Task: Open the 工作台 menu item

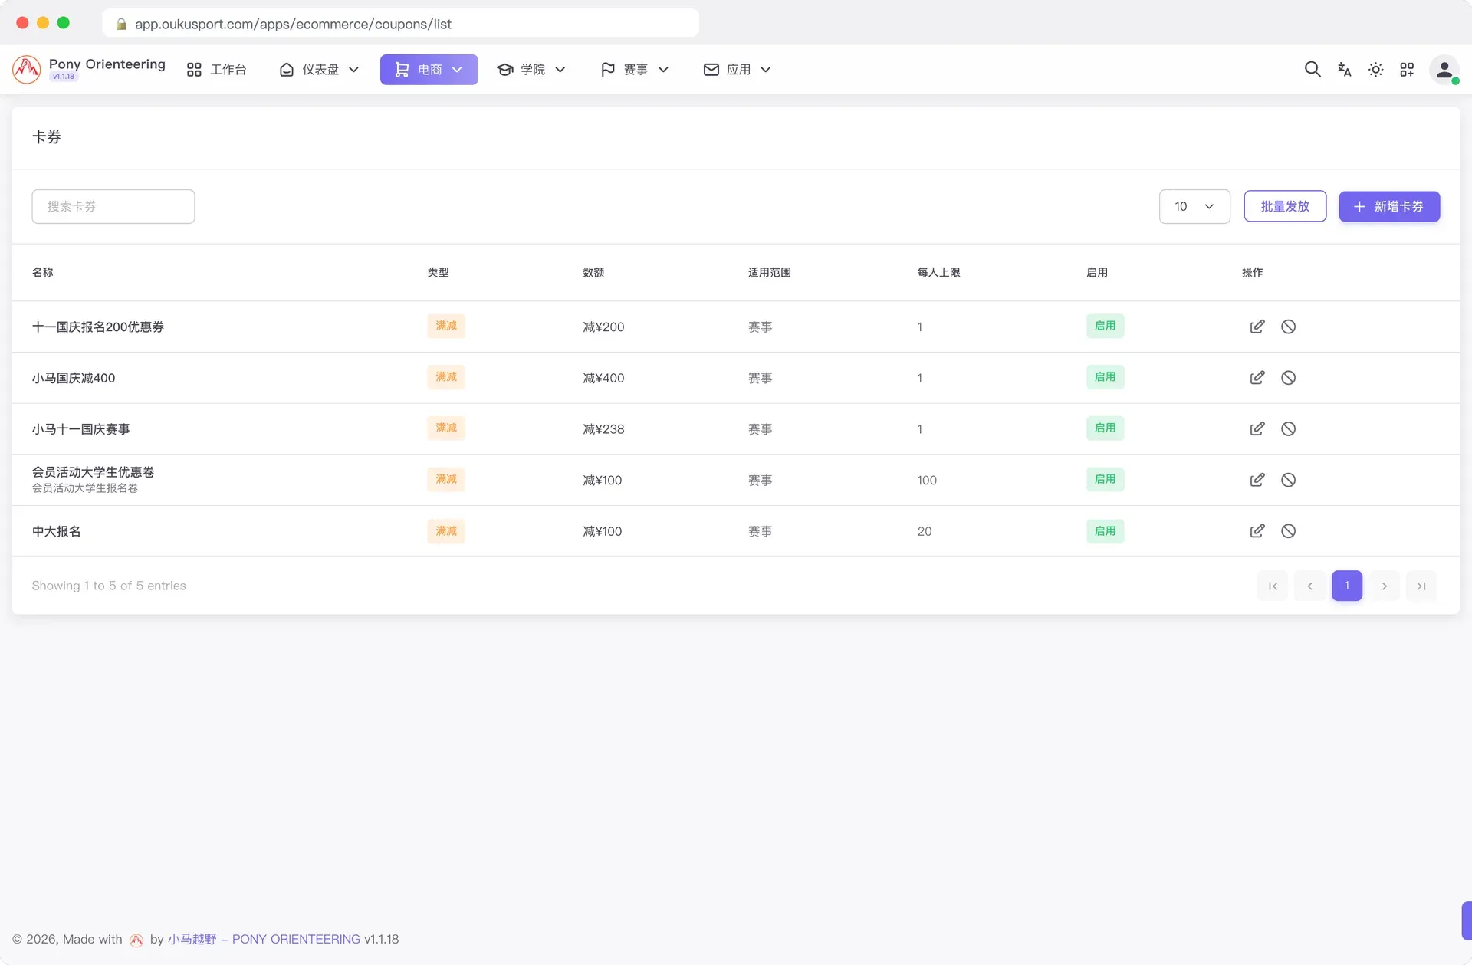Action: (217, 70)
